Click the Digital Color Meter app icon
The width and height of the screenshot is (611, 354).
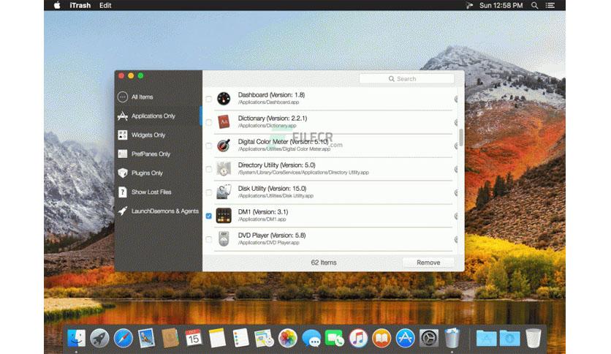(224, 146)
